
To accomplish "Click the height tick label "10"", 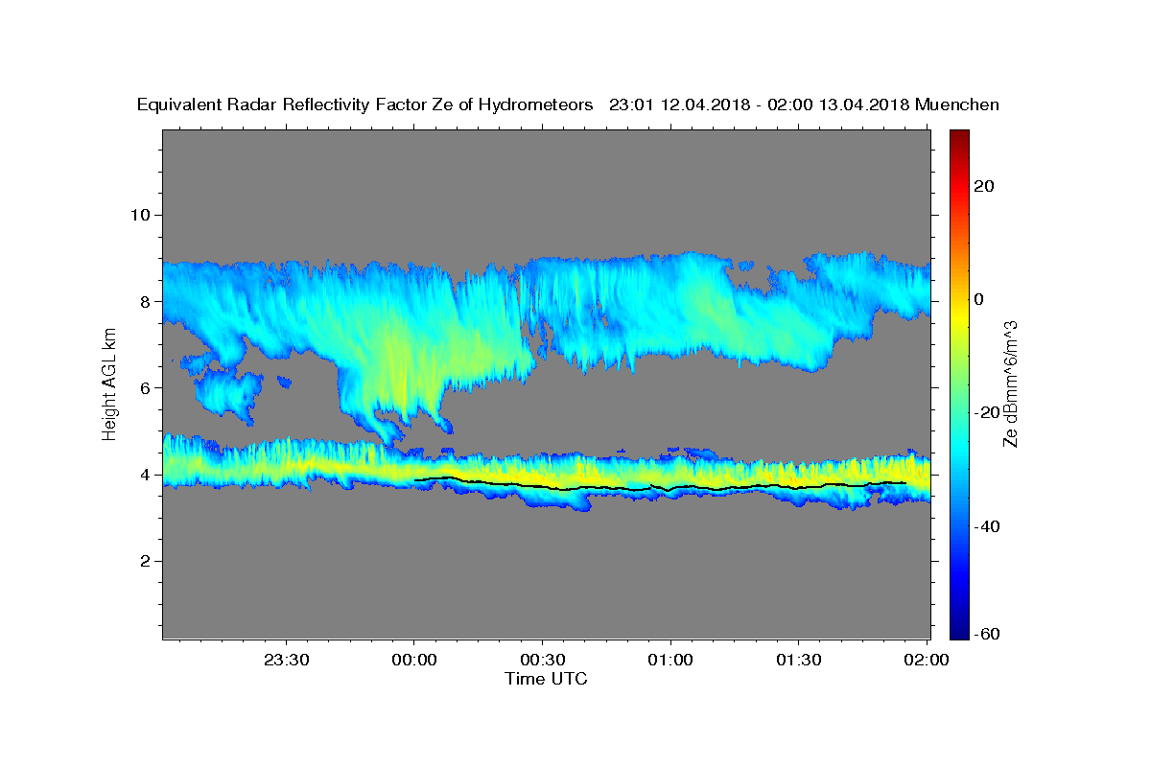I will click(143, 215).
